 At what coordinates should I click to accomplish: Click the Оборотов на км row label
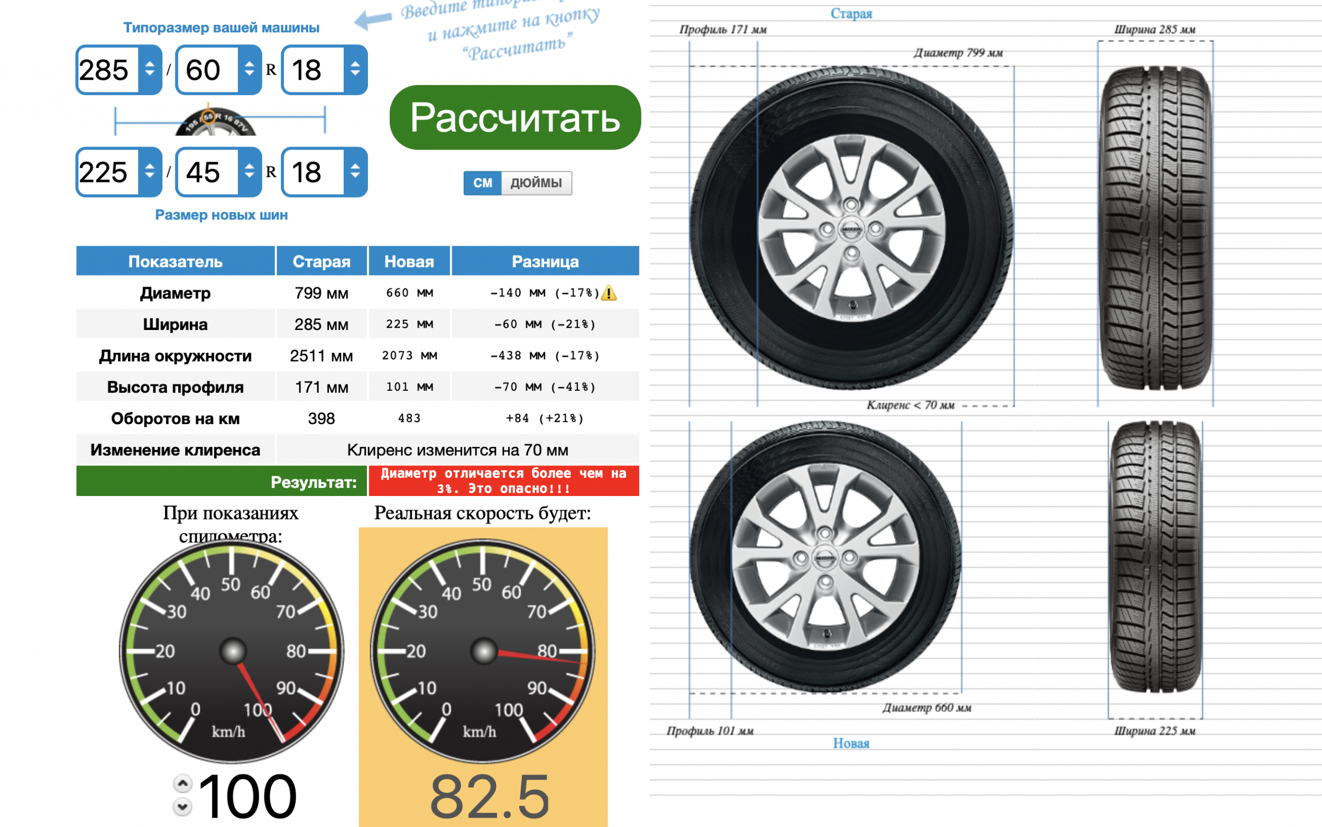click(x=175, y=418)
